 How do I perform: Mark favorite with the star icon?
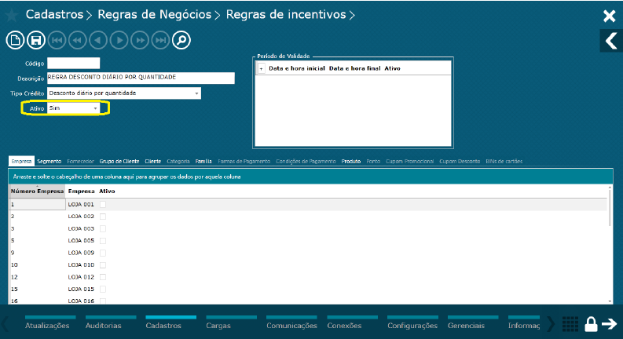[12, 15]
